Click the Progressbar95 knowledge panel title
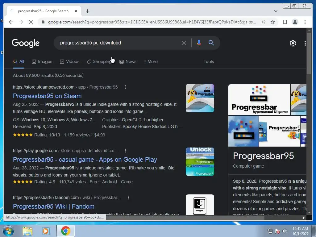This screenshot has width=316, height=237. coord(263,156)
